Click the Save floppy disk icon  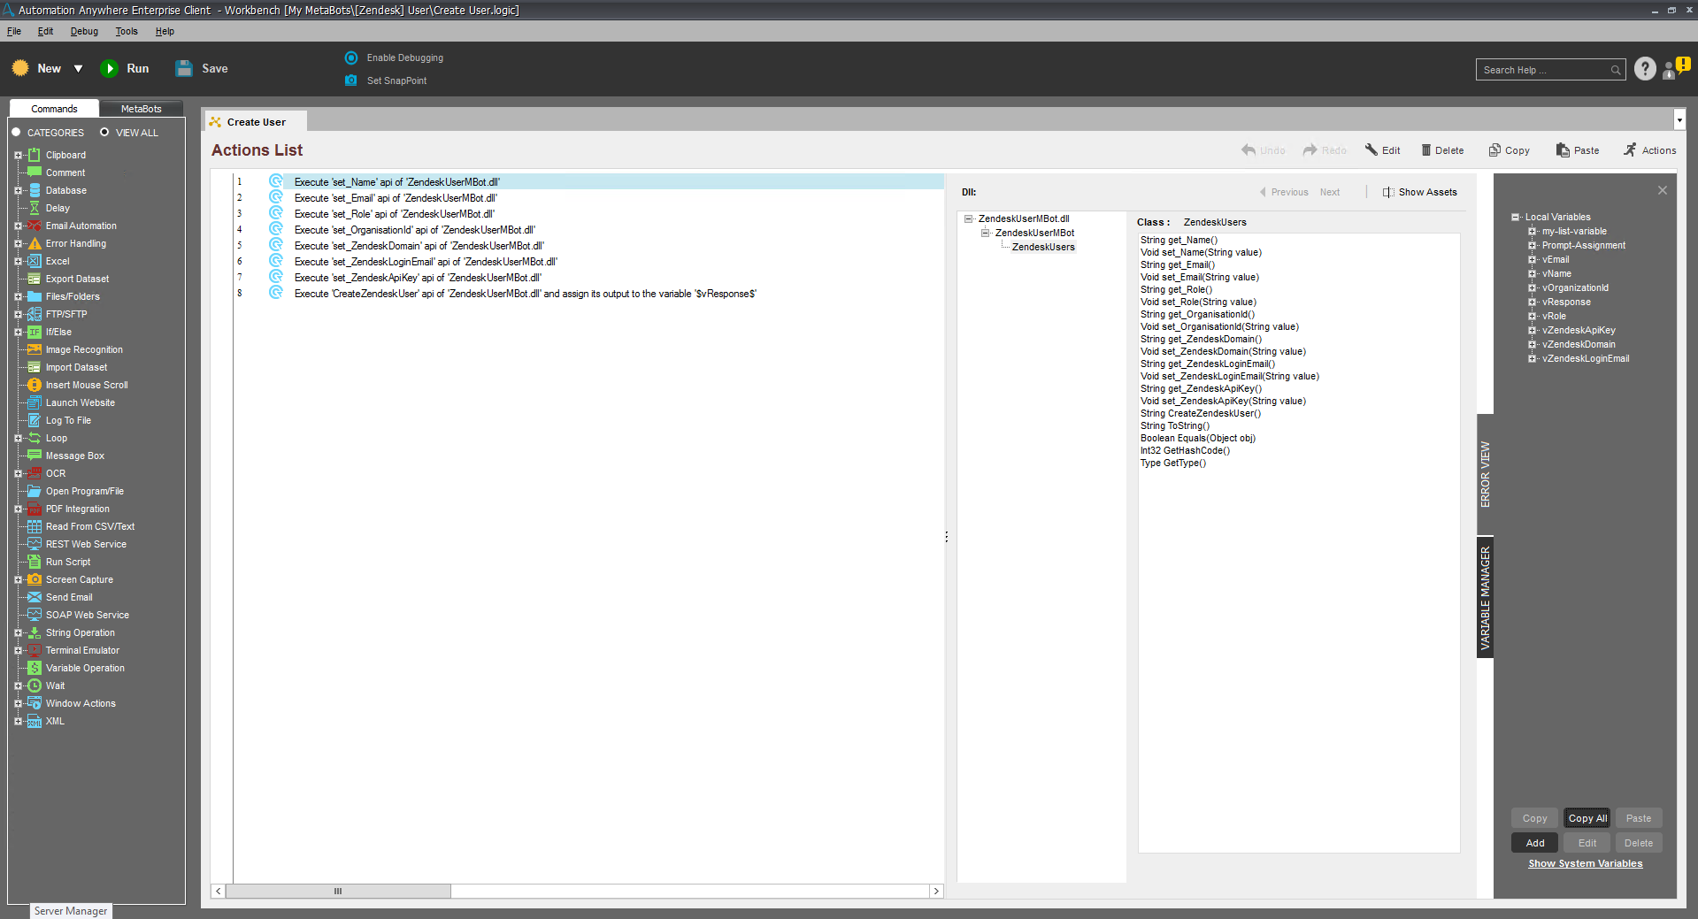[x=184, y=69]
